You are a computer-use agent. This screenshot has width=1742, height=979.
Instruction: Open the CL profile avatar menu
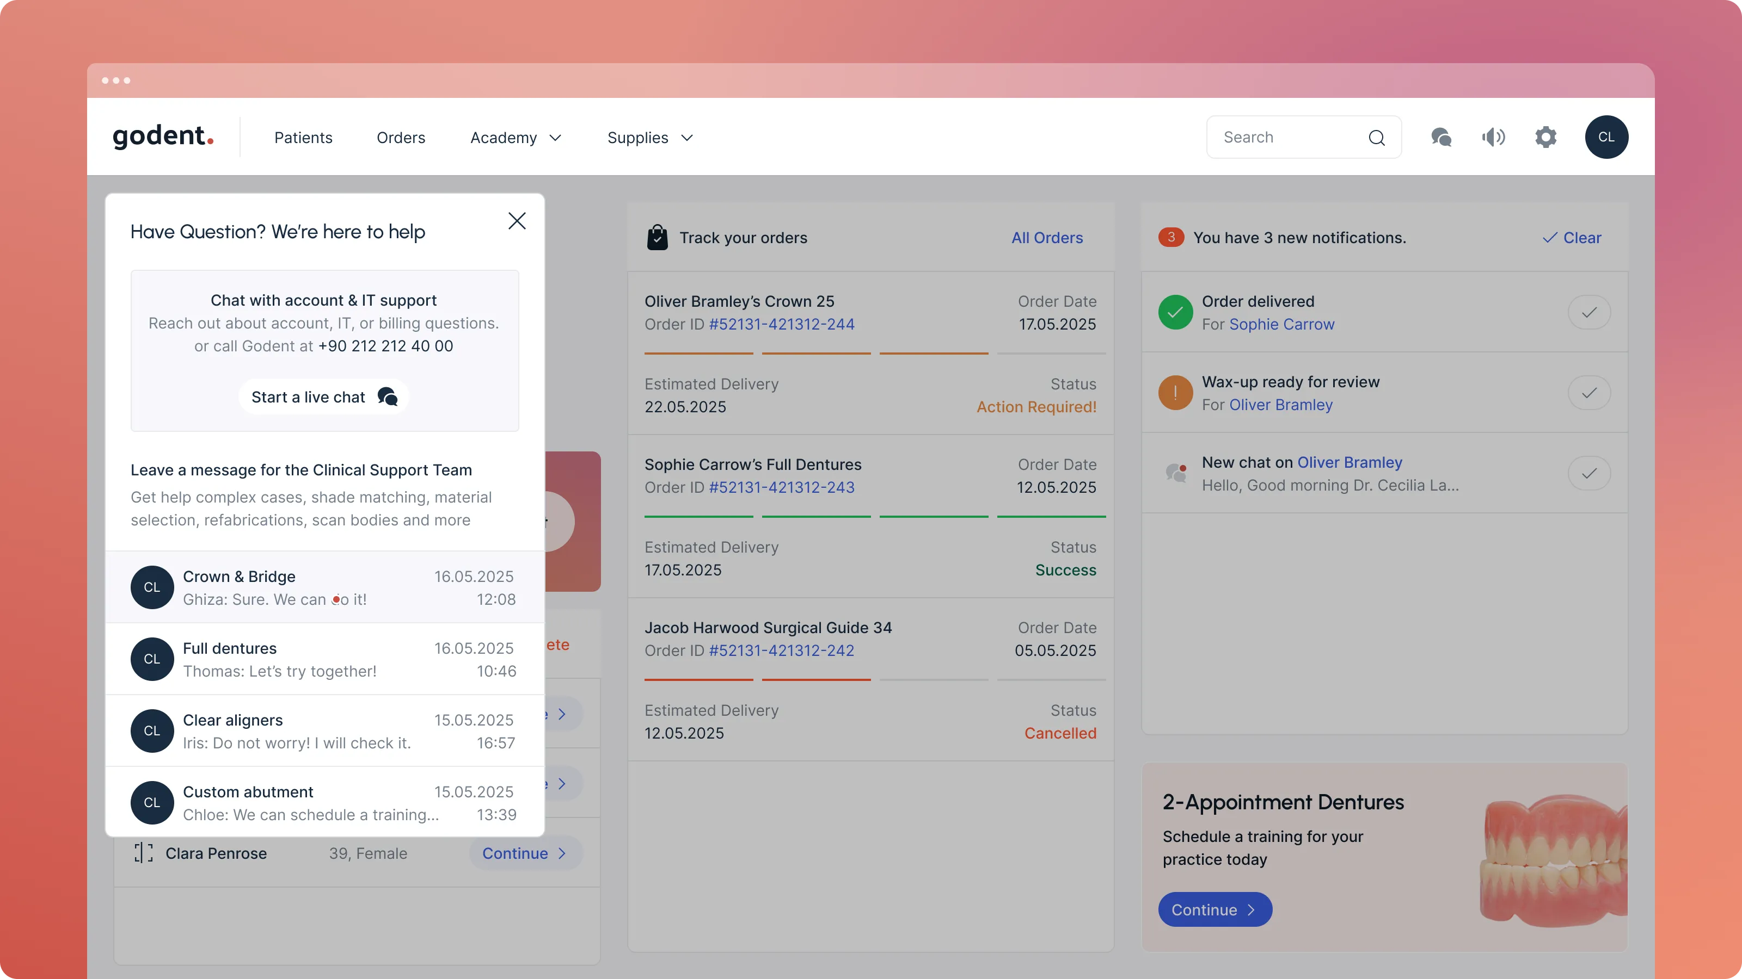(x=1607, y=137)
